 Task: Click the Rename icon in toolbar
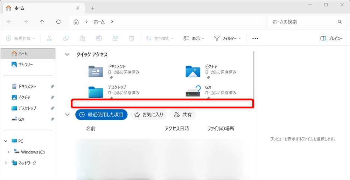coord(99,38)
